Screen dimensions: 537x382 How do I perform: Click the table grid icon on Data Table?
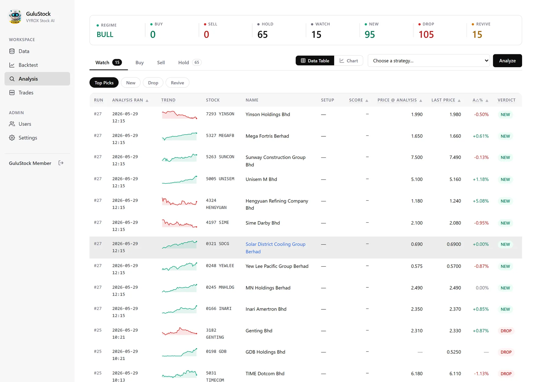303,60
